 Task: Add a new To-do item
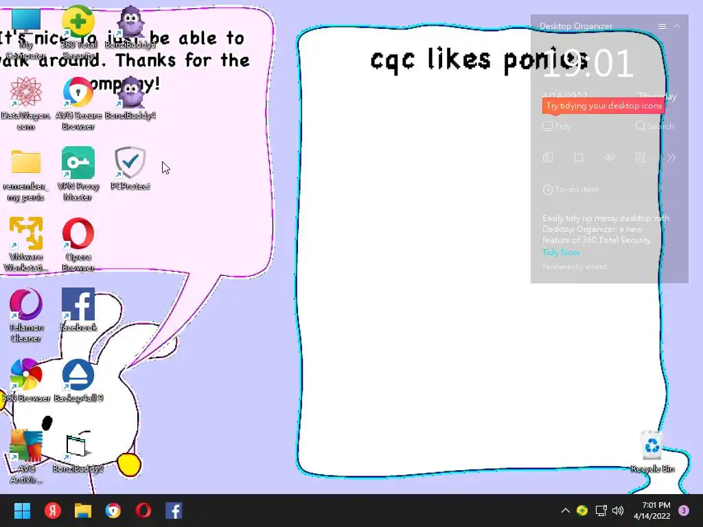click(x=571, y=189)
